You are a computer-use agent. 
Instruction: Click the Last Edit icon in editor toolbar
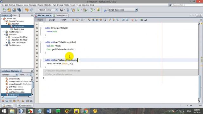(x=73, y=20)
